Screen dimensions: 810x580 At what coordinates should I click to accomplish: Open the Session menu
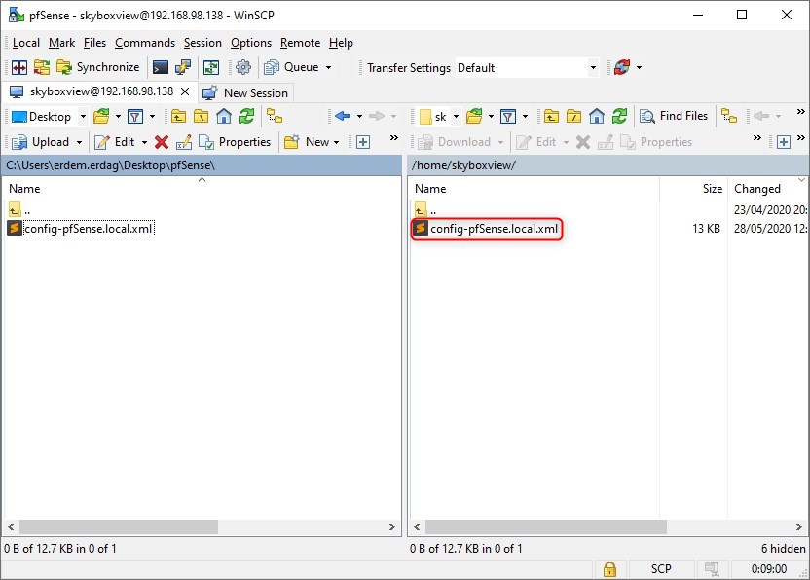click(202, 43)
